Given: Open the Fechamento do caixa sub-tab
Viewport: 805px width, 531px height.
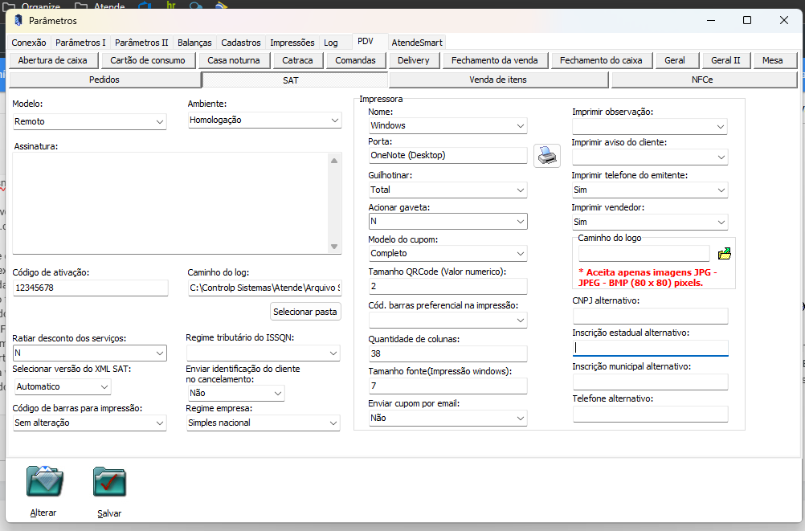Looking at the screenshot, I should click(x=601, y=60).
